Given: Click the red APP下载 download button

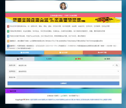Looking at the screenshot, I should pos(102,53).
